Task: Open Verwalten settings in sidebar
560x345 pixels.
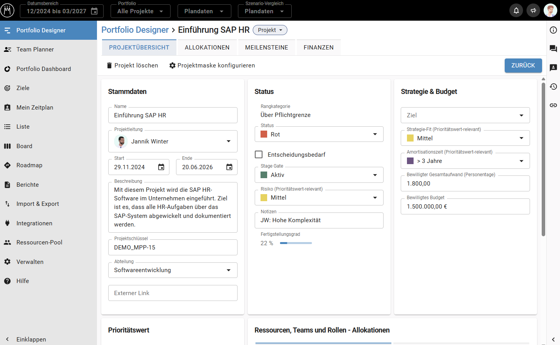Action: [48, 262]
